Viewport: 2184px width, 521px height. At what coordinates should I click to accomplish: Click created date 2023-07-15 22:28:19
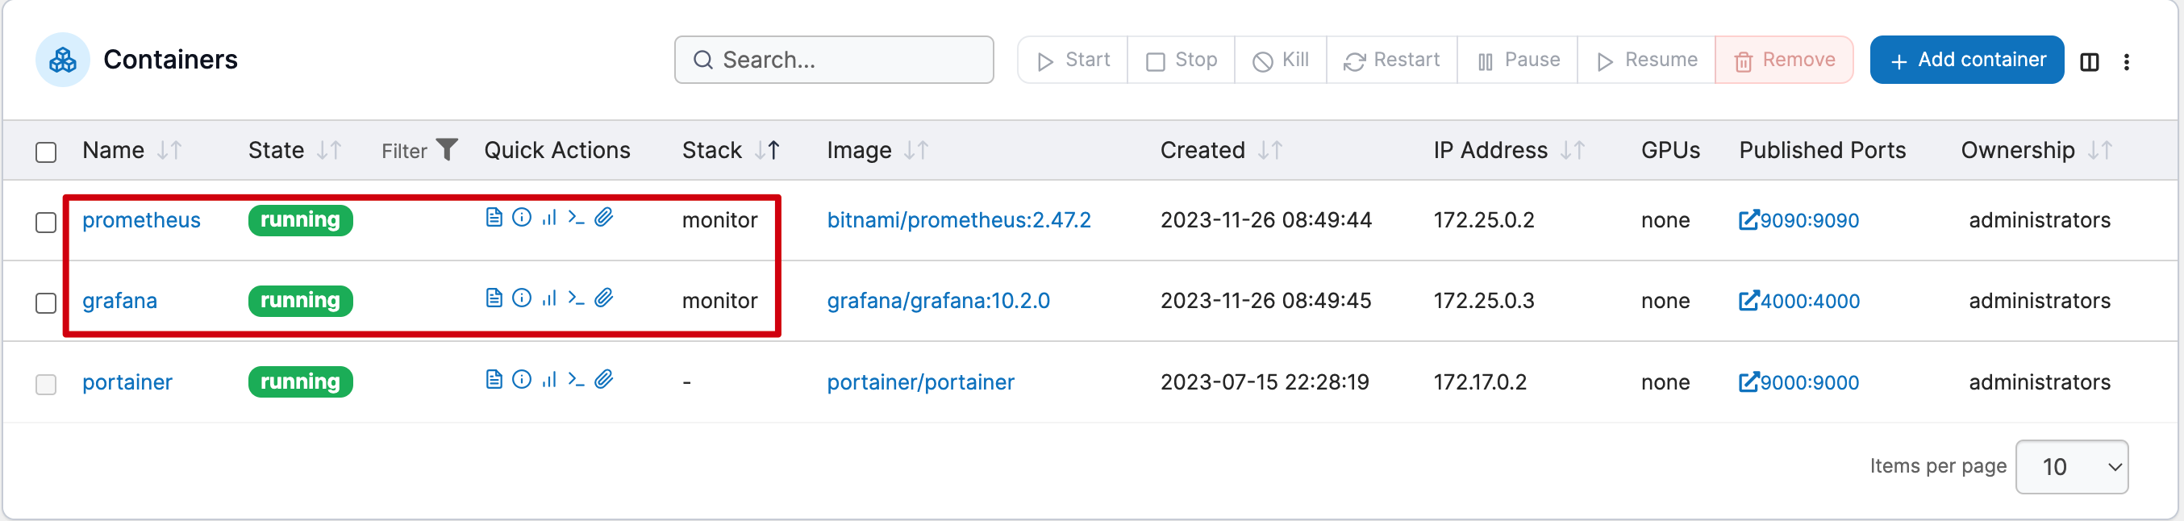pyautogui.click(x=1265, y=382)
